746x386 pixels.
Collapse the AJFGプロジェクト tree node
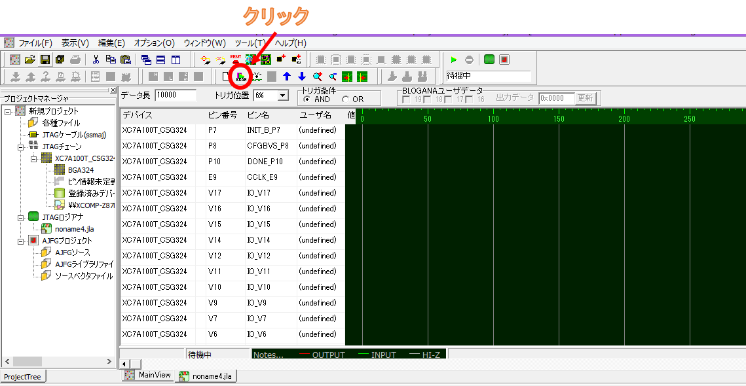click(x=22, y=241)
